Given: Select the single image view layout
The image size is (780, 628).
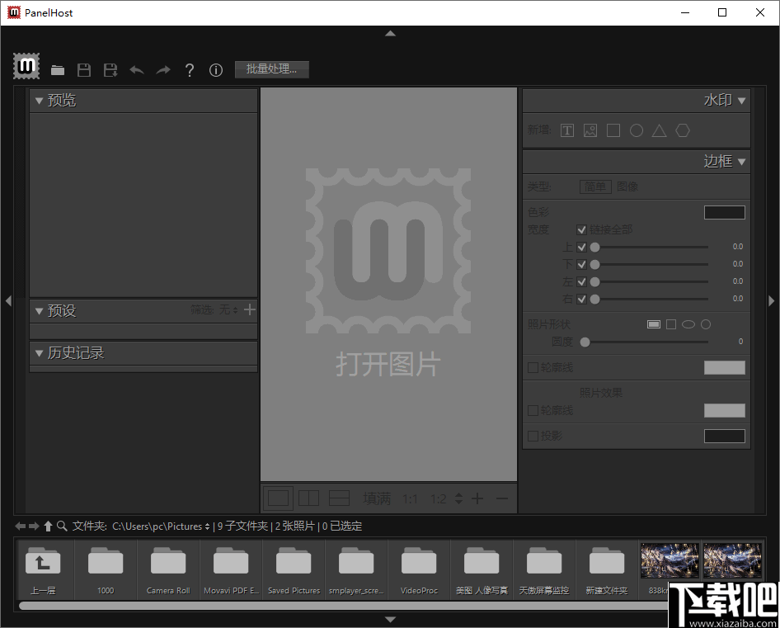Looking at the screenshot, I should tap(278, 497).
